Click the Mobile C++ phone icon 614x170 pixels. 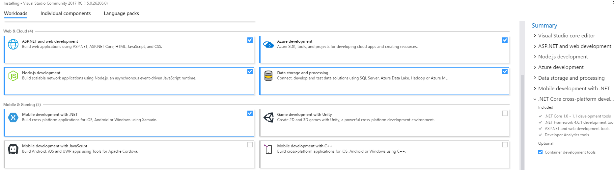coord(268,149)
